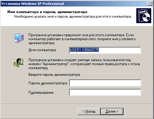Click 'Введите пароль администратора.' text
Screen dimensions: 154x119
click(54, 75)
